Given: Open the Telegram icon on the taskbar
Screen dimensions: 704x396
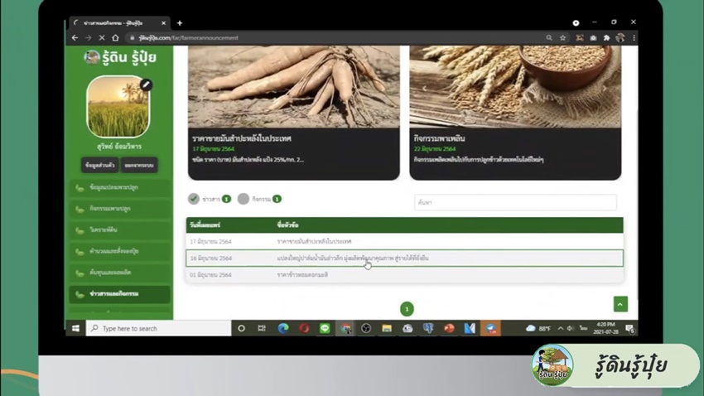Looking at the screenshot, I should coord(491,328).
